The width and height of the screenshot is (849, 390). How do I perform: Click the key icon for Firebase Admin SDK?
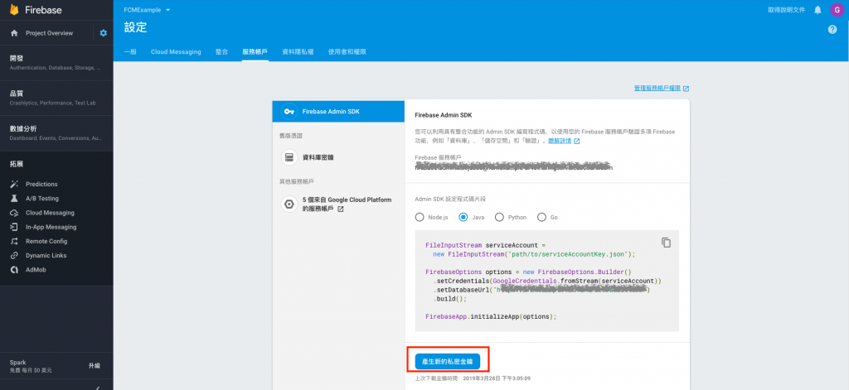click(289, 112)
